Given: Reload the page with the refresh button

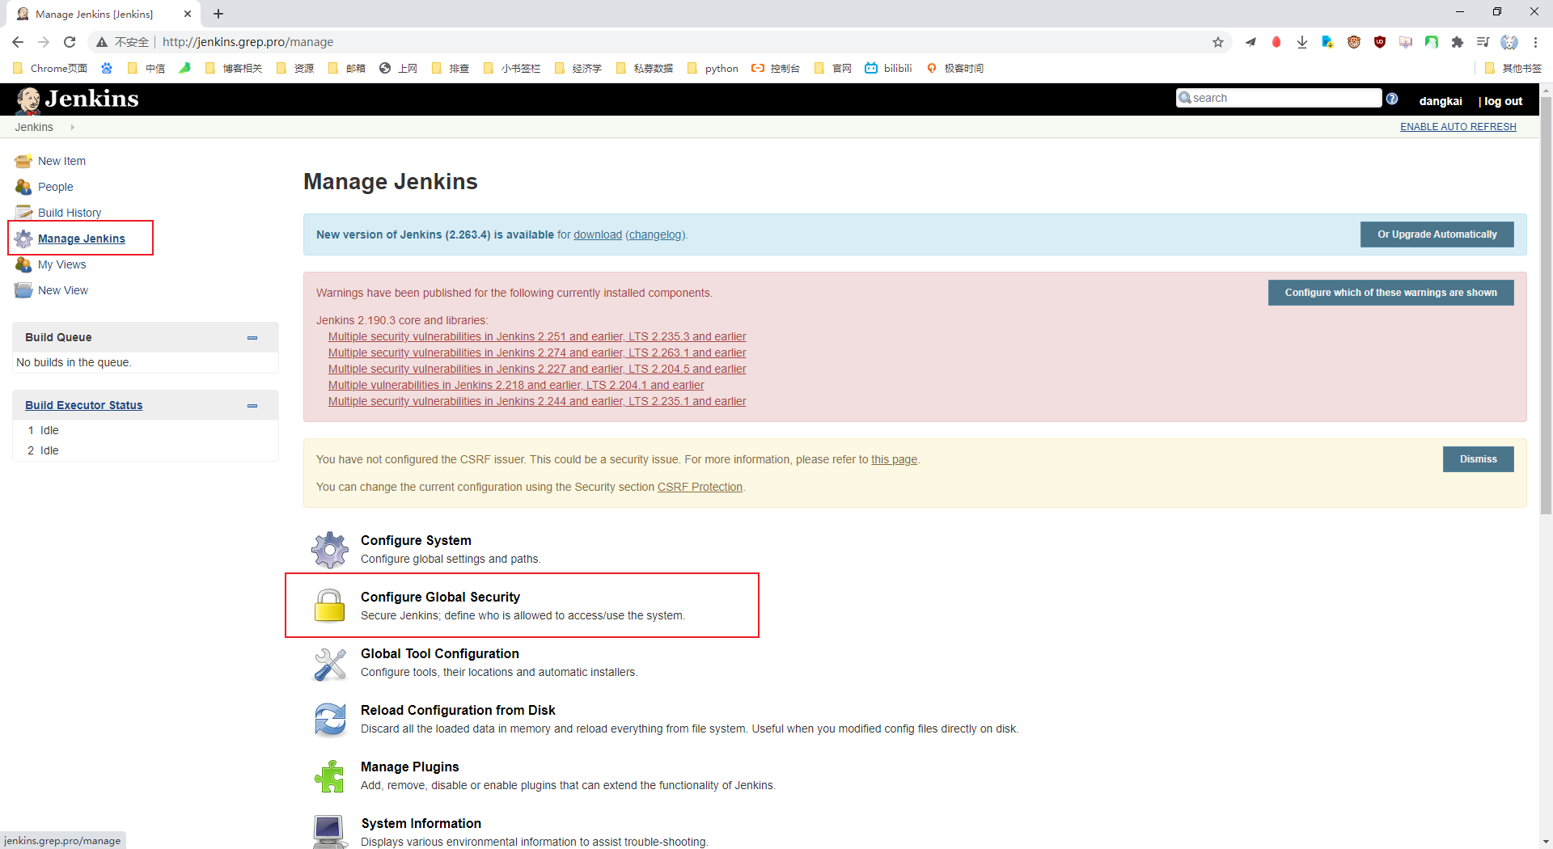Looking at the screenshot, I should (x=70, y=42).
